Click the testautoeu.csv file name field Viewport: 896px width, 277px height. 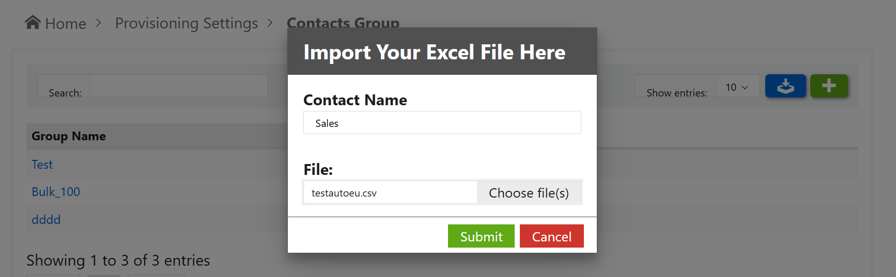point(390,192)
